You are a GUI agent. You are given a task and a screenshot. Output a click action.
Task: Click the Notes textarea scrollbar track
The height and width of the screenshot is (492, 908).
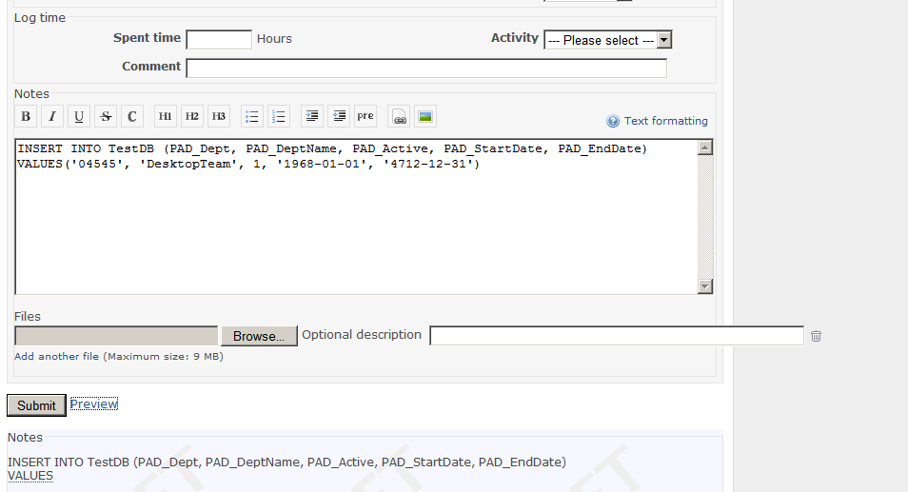[704, 217]
